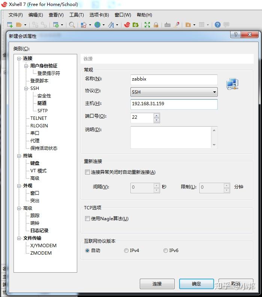This screenshot has width=262, height=297.
Task: Select 保持活动状态 in the category tree
Action: 44,148
